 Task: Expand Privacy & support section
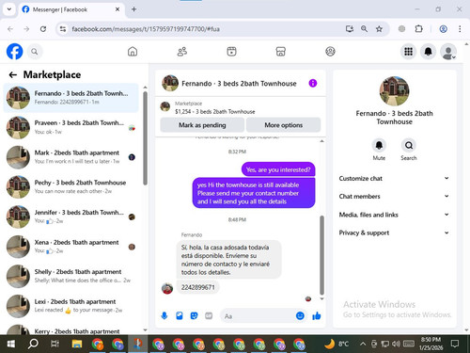pyautogui.click(x=394, y=233)
